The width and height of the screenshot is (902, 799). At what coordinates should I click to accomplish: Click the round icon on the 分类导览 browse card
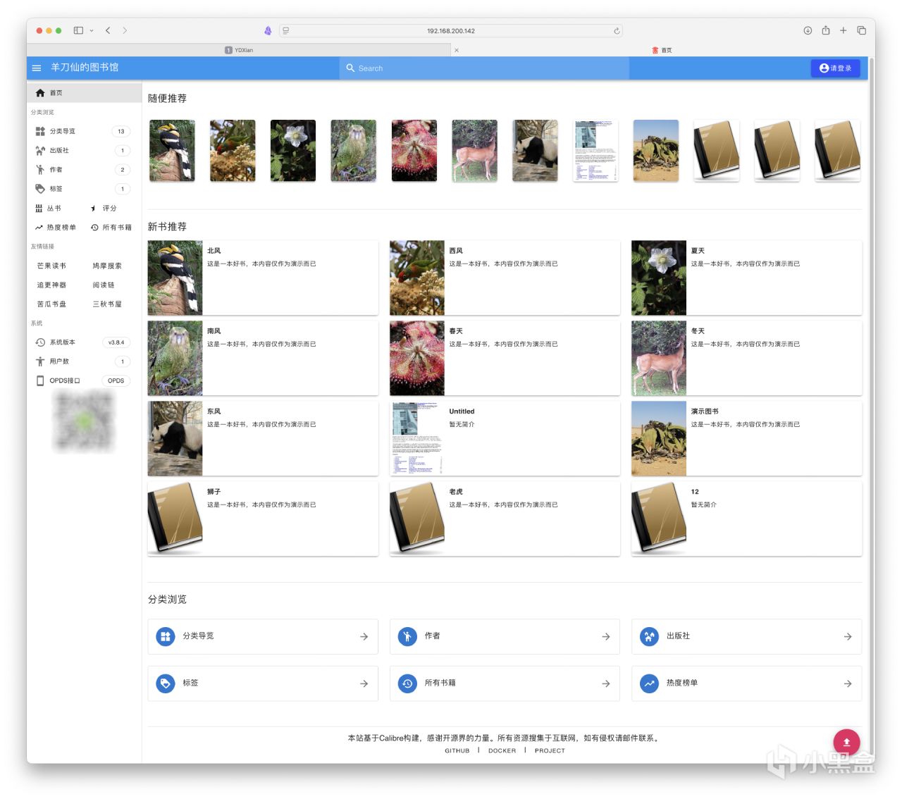[x=166, y=636]
